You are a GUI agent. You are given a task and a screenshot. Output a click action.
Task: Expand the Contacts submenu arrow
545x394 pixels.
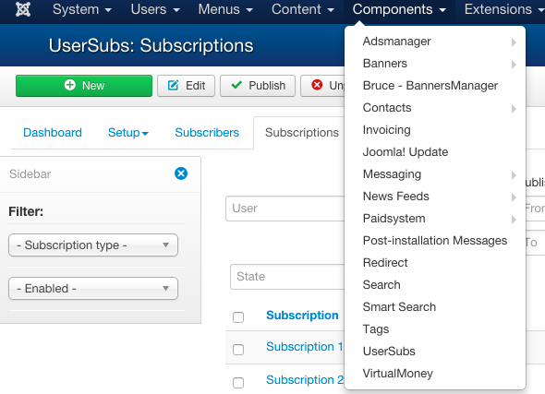click(x=514, y=109)
